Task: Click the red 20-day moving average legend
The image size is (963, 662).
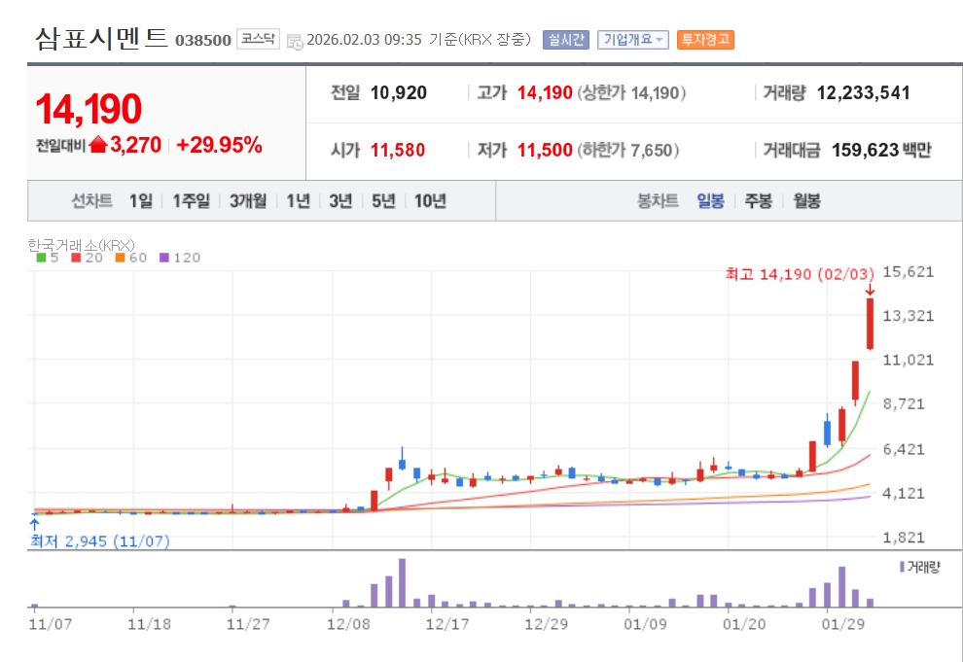Action: (x=87, y=258)
